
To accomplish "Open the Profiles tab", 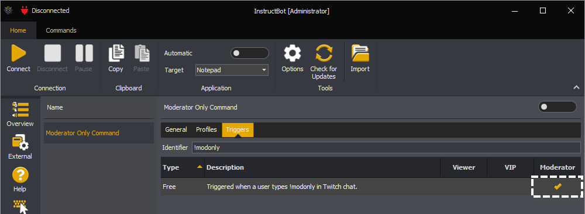I will [207, 129].
